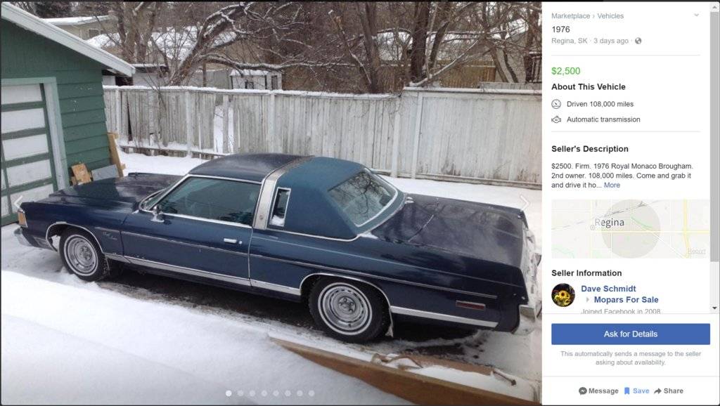Click the Share arrow icon
720x406 pixels.
click(657, 391)
